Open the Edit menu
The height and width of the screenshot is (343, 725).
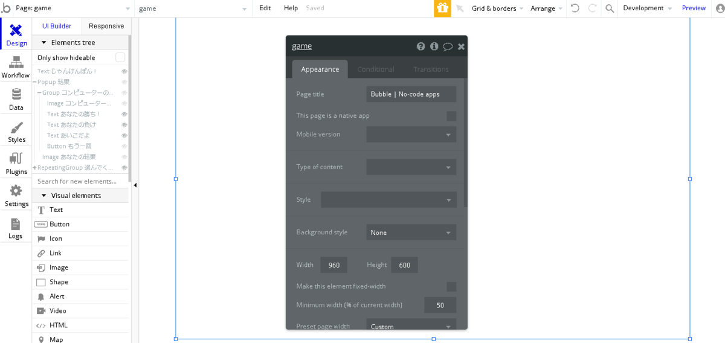pyautogui.click(x=265, y=8)
